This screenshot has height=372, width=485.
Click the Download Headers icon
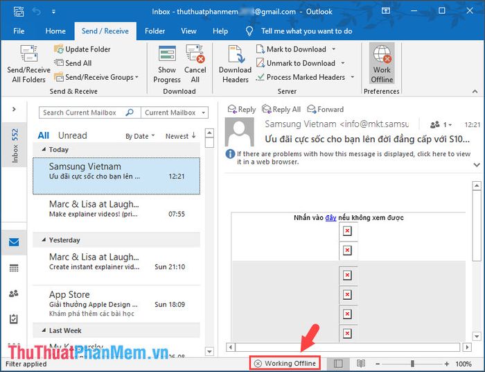point(235,57)
